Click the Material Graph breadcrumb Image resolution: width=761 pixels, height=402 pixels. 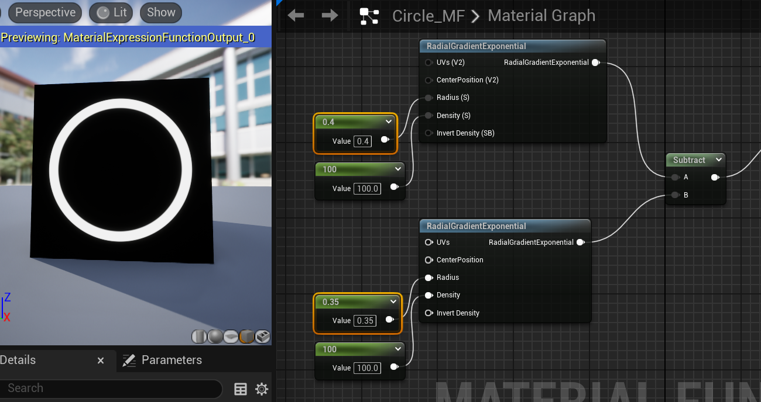click(541, 16)
